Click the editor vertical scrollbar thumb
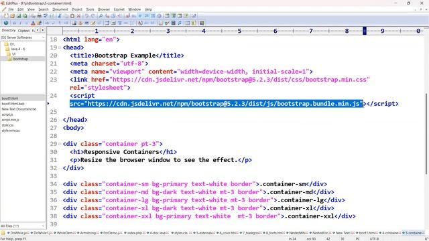429x241 pixels. point(426,133)
